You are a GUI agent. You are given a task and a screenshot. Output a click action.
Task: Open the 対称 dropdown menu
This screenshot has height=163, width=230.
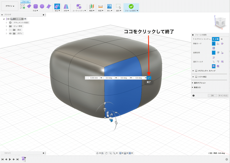coord(66,11)
